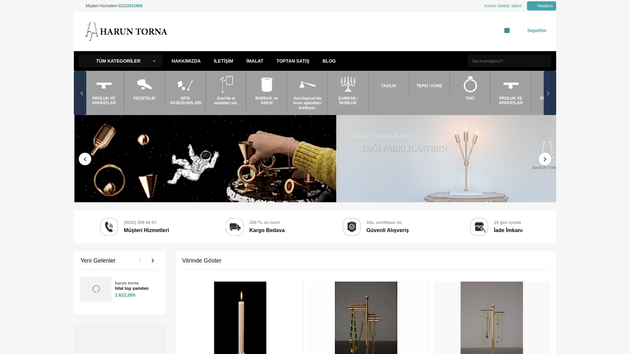Select the BARDAK ve SAKSI icon

(x=266, y=85)
